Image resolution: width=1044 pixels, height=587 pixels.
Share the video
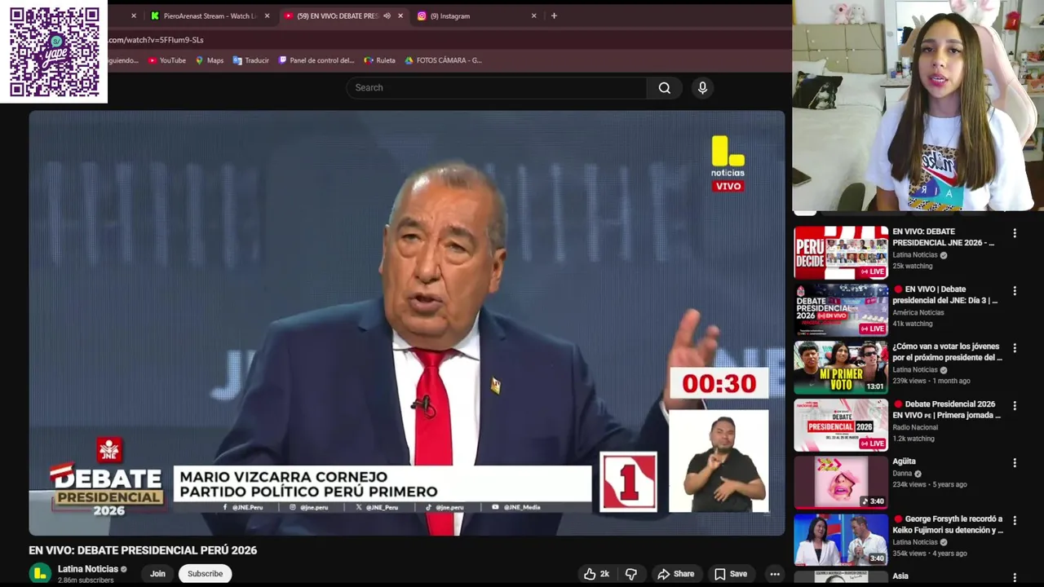tap(676, 574)
